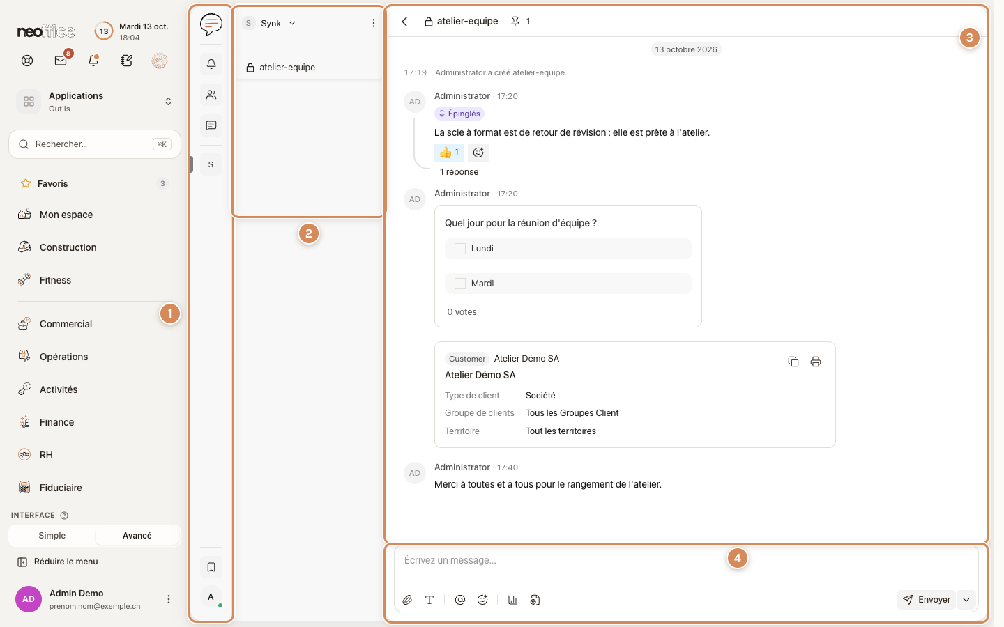This screenshot has height=627, width=1004.
Task: Open the chat home speech-bubble logo
Action: pyautogui.click(x=211, y=24)
